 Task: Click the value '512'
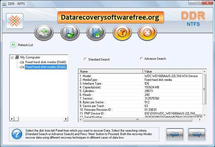(x=147, y=102)
